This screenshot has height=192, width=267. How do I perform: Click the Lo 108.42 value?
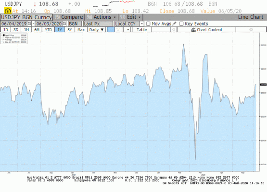coord(136,11)
